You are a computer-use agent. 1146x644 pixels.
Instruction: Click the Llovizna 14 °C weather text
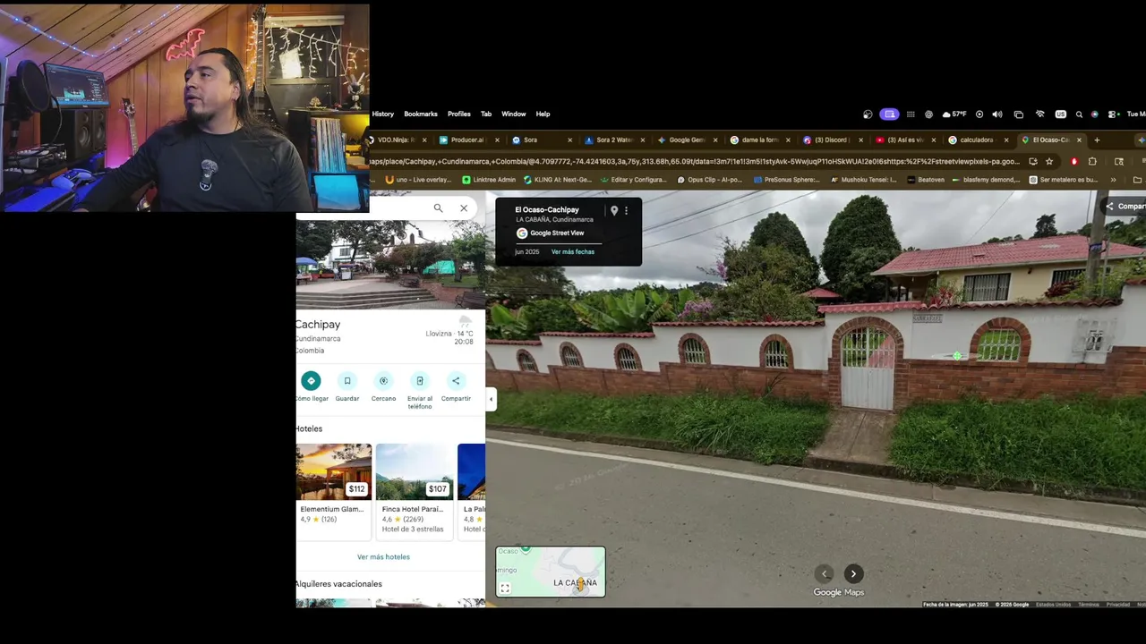(449, 334)
